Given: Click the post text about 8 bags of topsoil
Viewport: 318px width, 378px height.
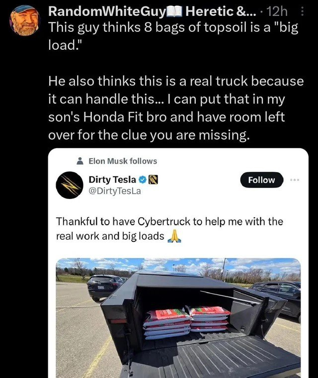Looking at the screenshot, I should point(173,36).
